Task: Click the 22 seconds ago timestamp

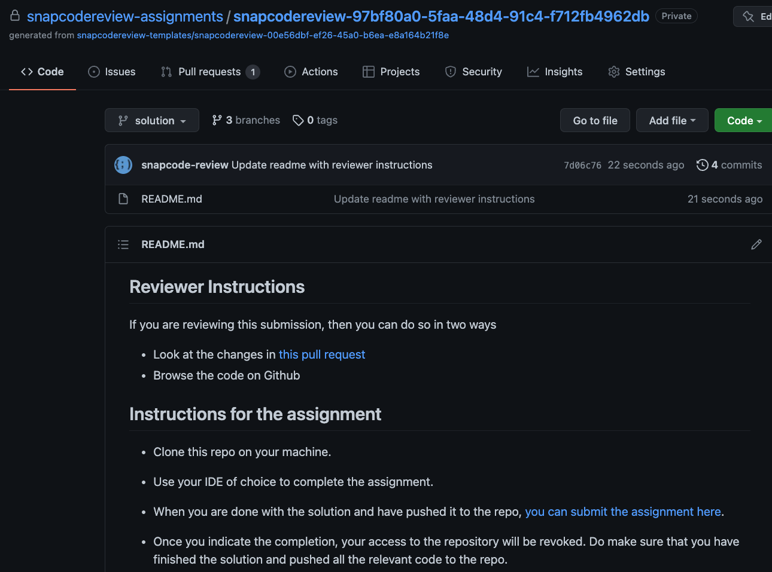Action: (646, 165)
